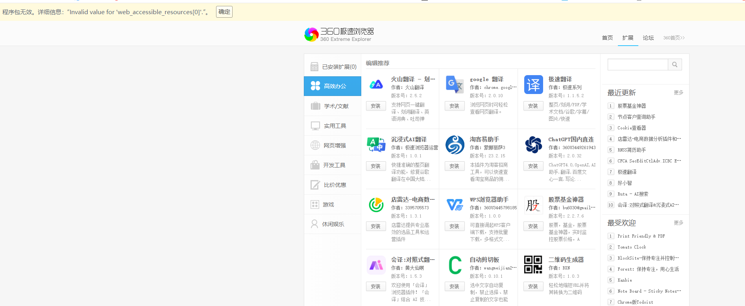This screenshot has width=745, height=306.
Task: Switch to the 扩展 tab
Action: click(x=628, y=38)
